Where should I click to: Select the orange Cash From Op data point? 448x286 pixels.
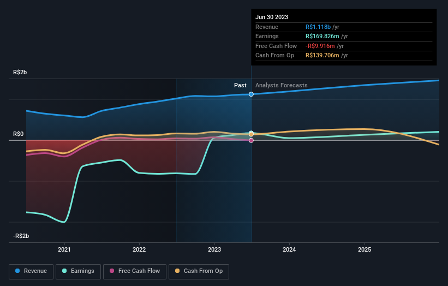point(251,134)
